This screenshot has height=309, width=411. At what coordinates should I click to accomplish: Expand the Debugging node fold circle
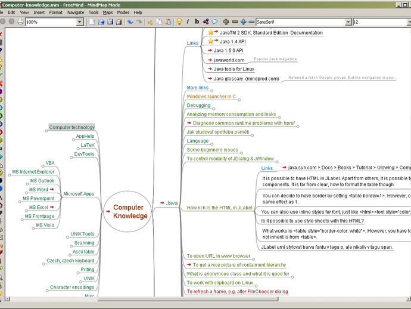click(x=214, y=109)
